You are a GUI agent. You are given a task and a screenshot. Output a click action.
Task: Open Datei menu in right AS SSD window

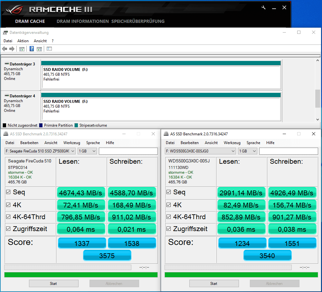170,142
